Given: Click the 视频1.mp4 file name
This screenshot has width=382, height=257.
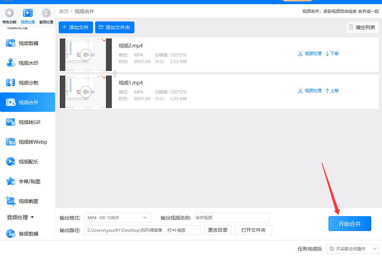Looking at the screenshot, I should pyautogui.click(x=131, y=83).
